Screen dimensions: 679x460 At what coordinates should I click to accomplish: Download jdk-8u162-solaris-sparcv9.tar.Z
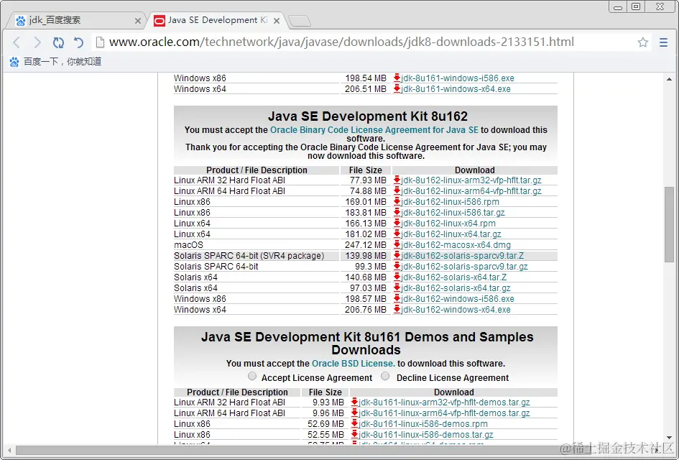tap(463, 256)
